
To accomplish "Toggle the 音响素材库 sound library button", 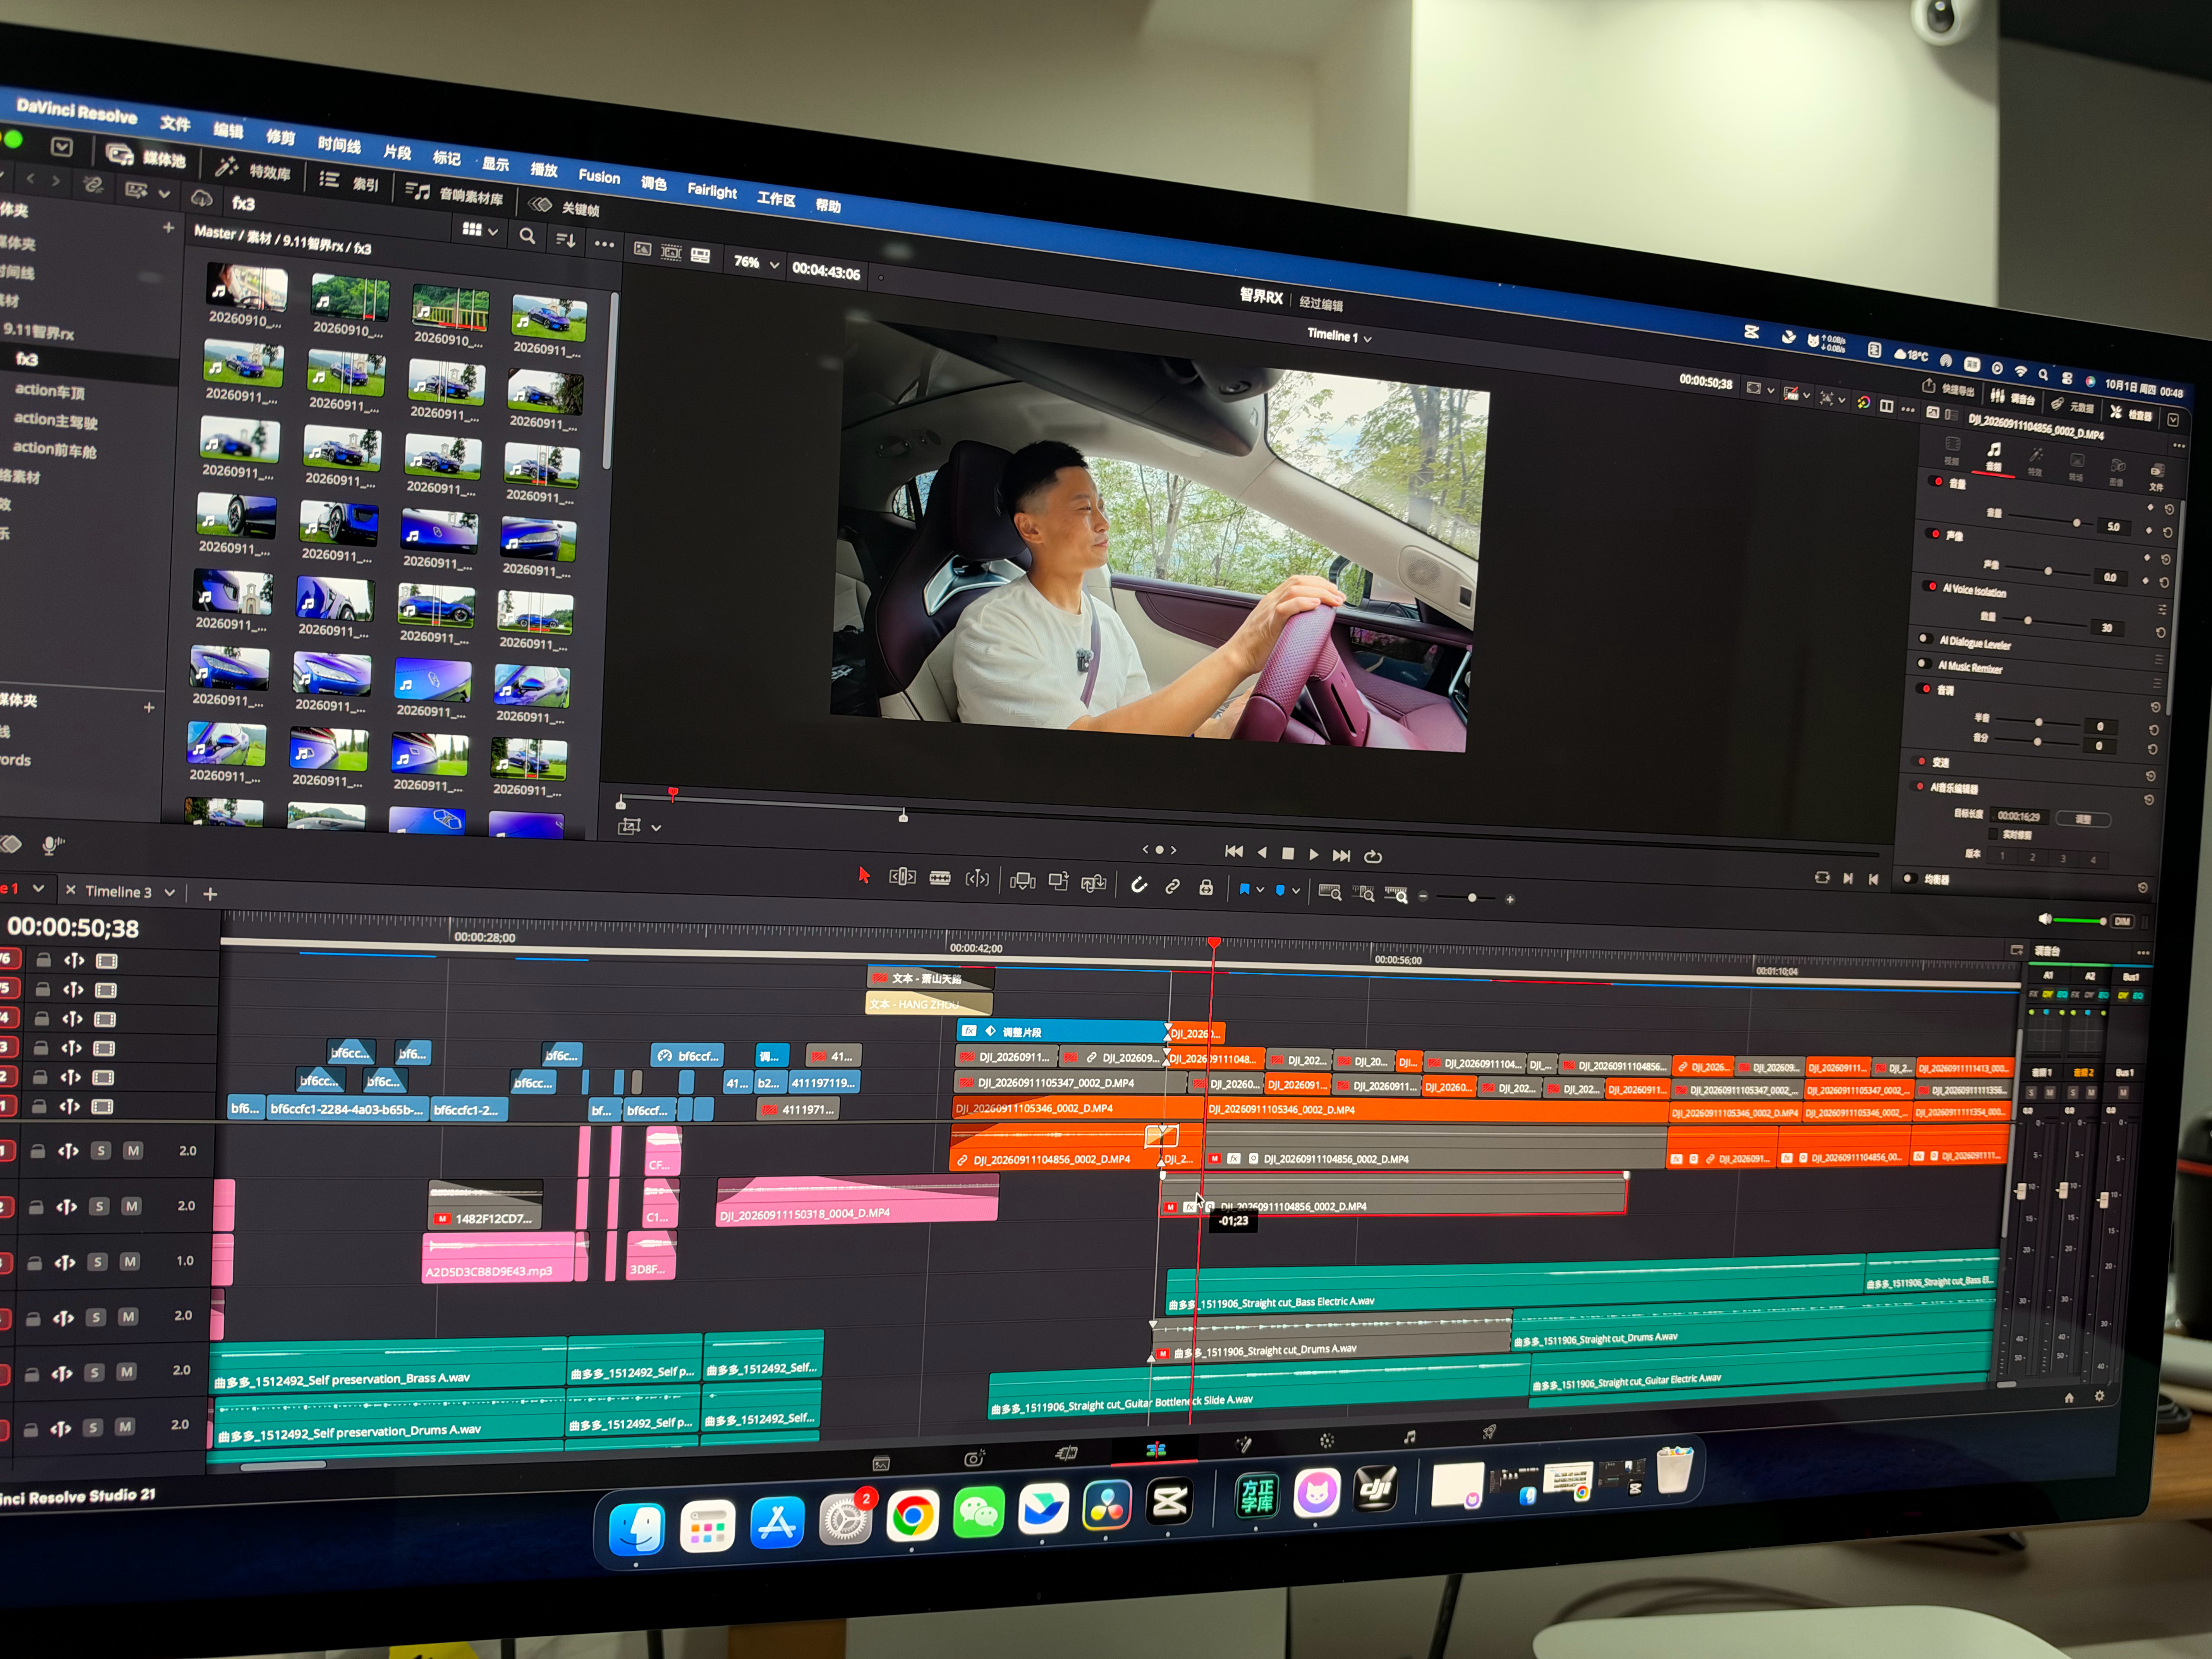I will (454, 193).
